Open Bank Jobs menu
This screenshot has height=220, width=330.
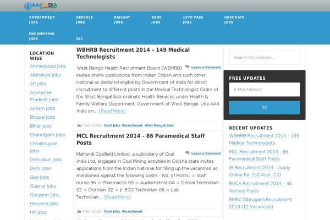156,20
